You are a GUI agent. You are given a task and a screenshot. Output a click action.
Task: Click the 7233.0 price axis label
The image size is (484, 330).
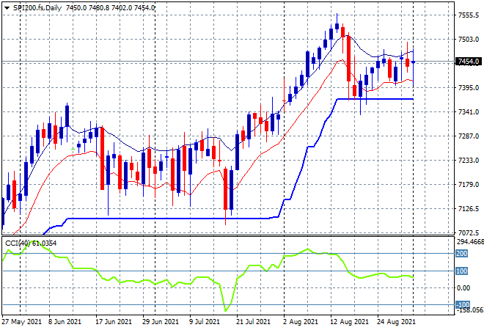(x=469, y=160)
